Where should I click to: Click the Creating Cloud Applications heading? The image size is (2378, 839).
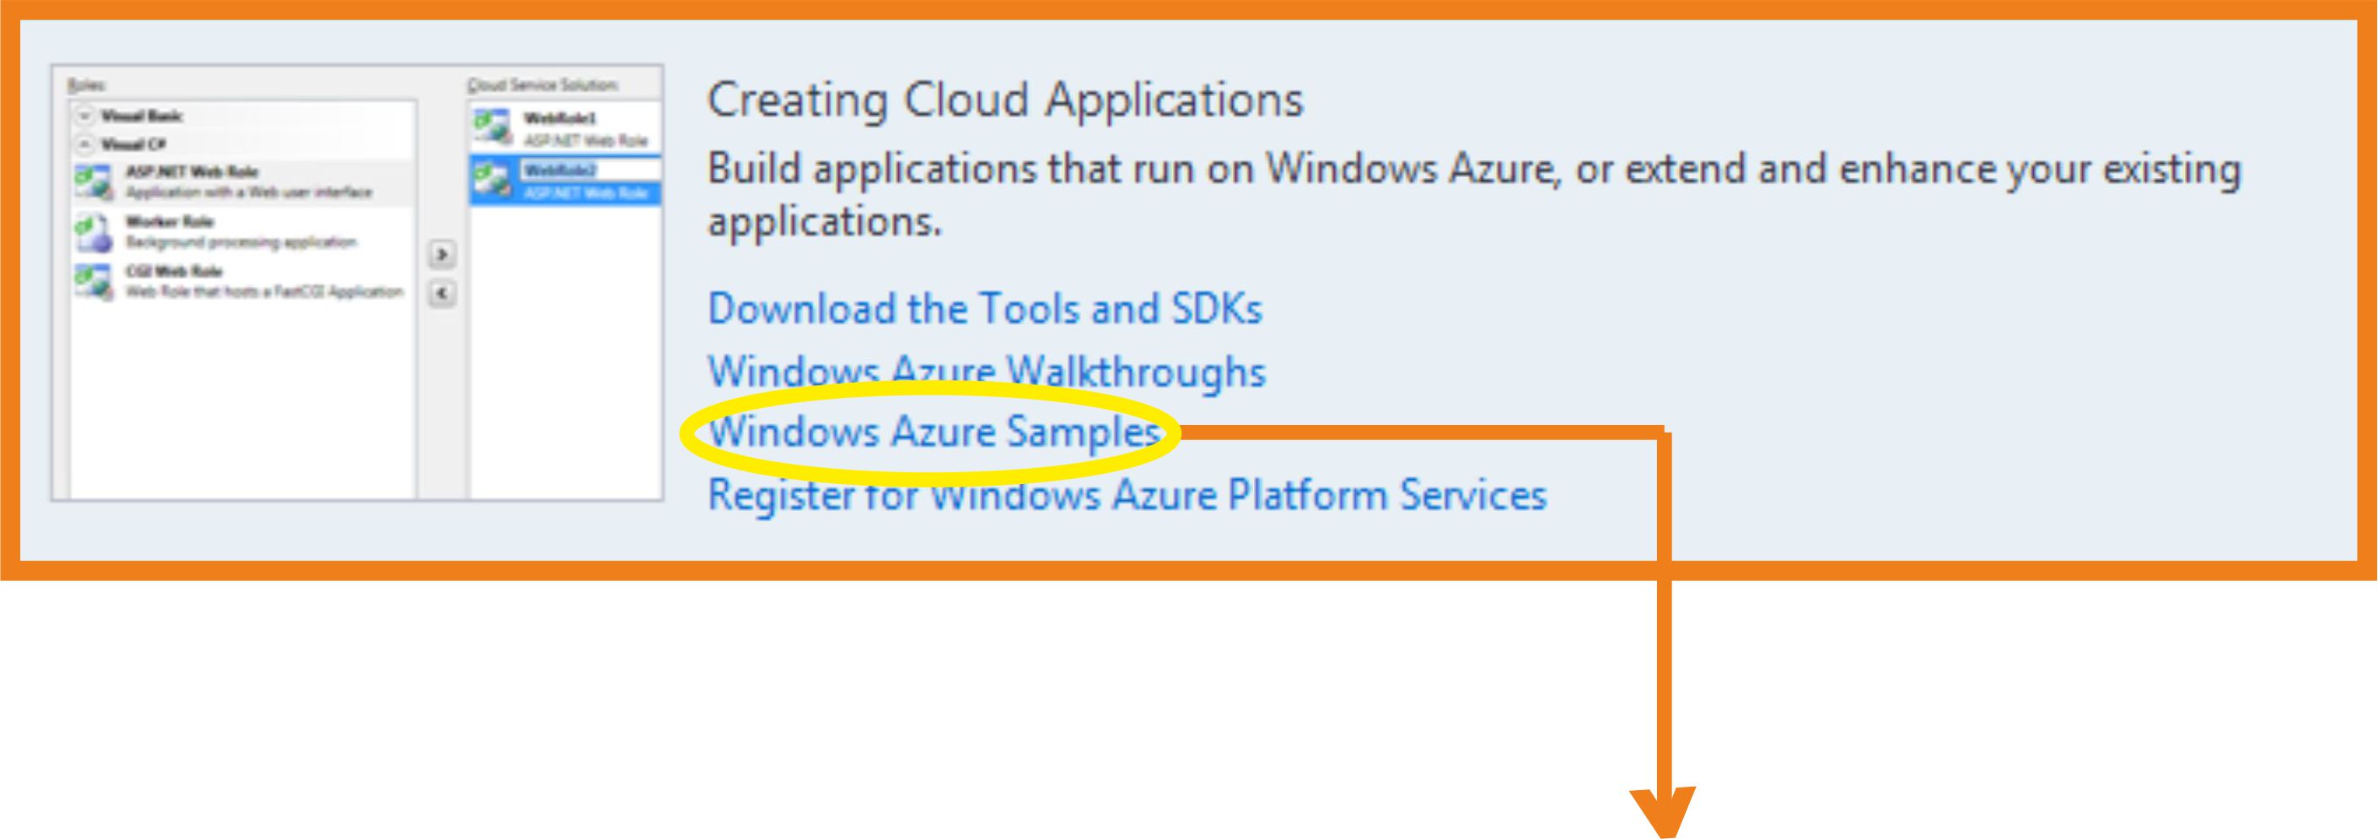[x=1004, y=99]
